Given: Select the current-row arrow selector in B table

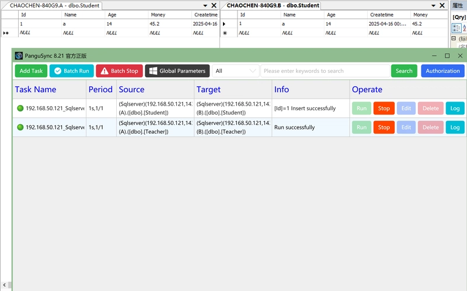Looking at the screenshot, I should [224, 24].
